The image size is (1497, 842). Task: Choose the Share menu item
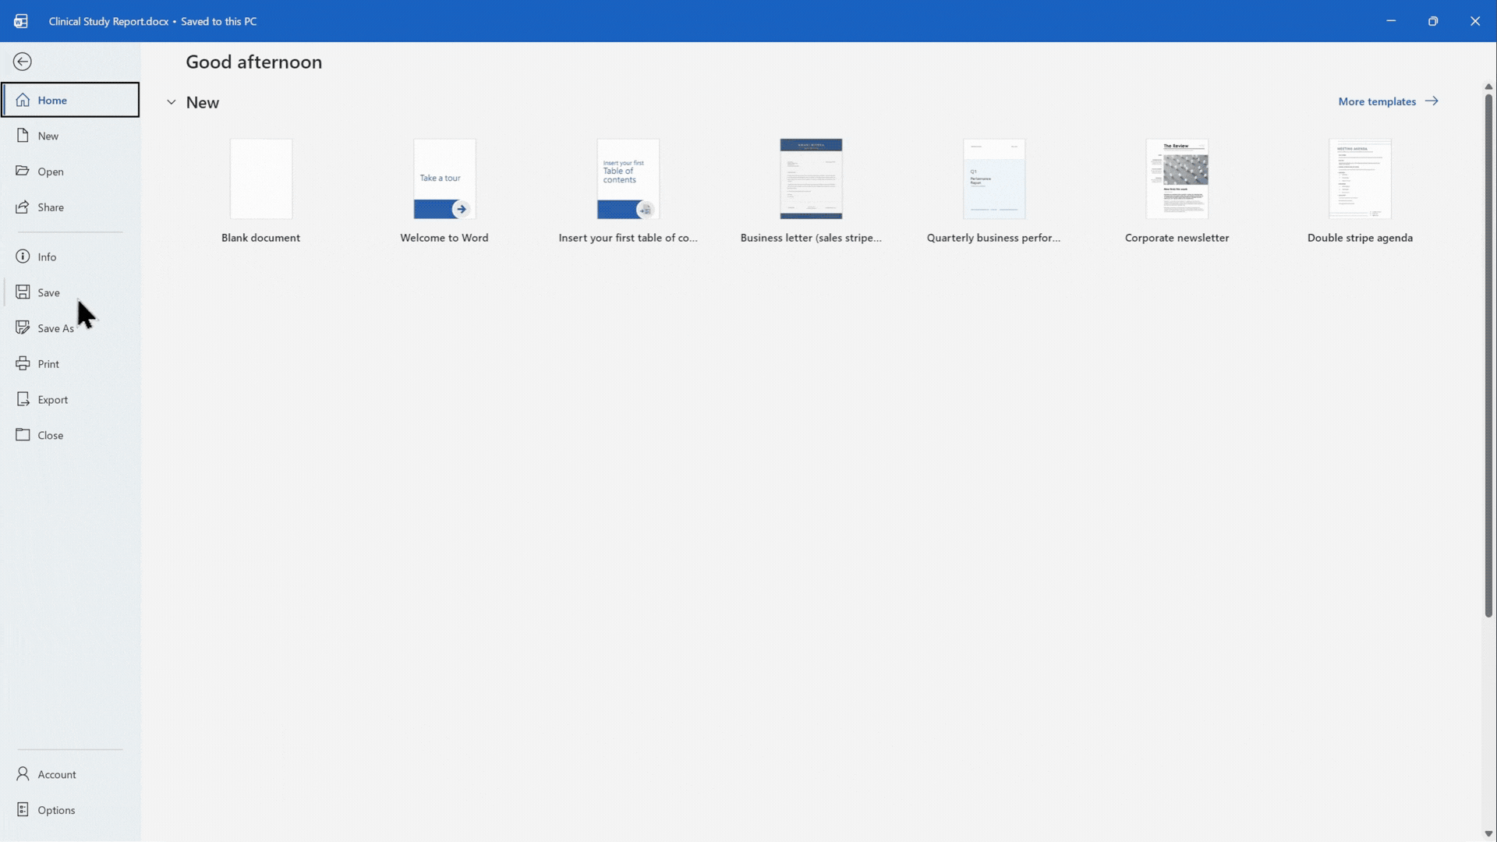click(70, 207)
